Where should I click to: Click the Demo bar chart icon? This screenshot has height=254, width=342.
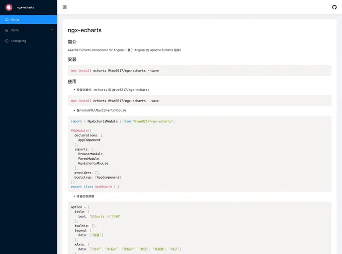point(7,30)
